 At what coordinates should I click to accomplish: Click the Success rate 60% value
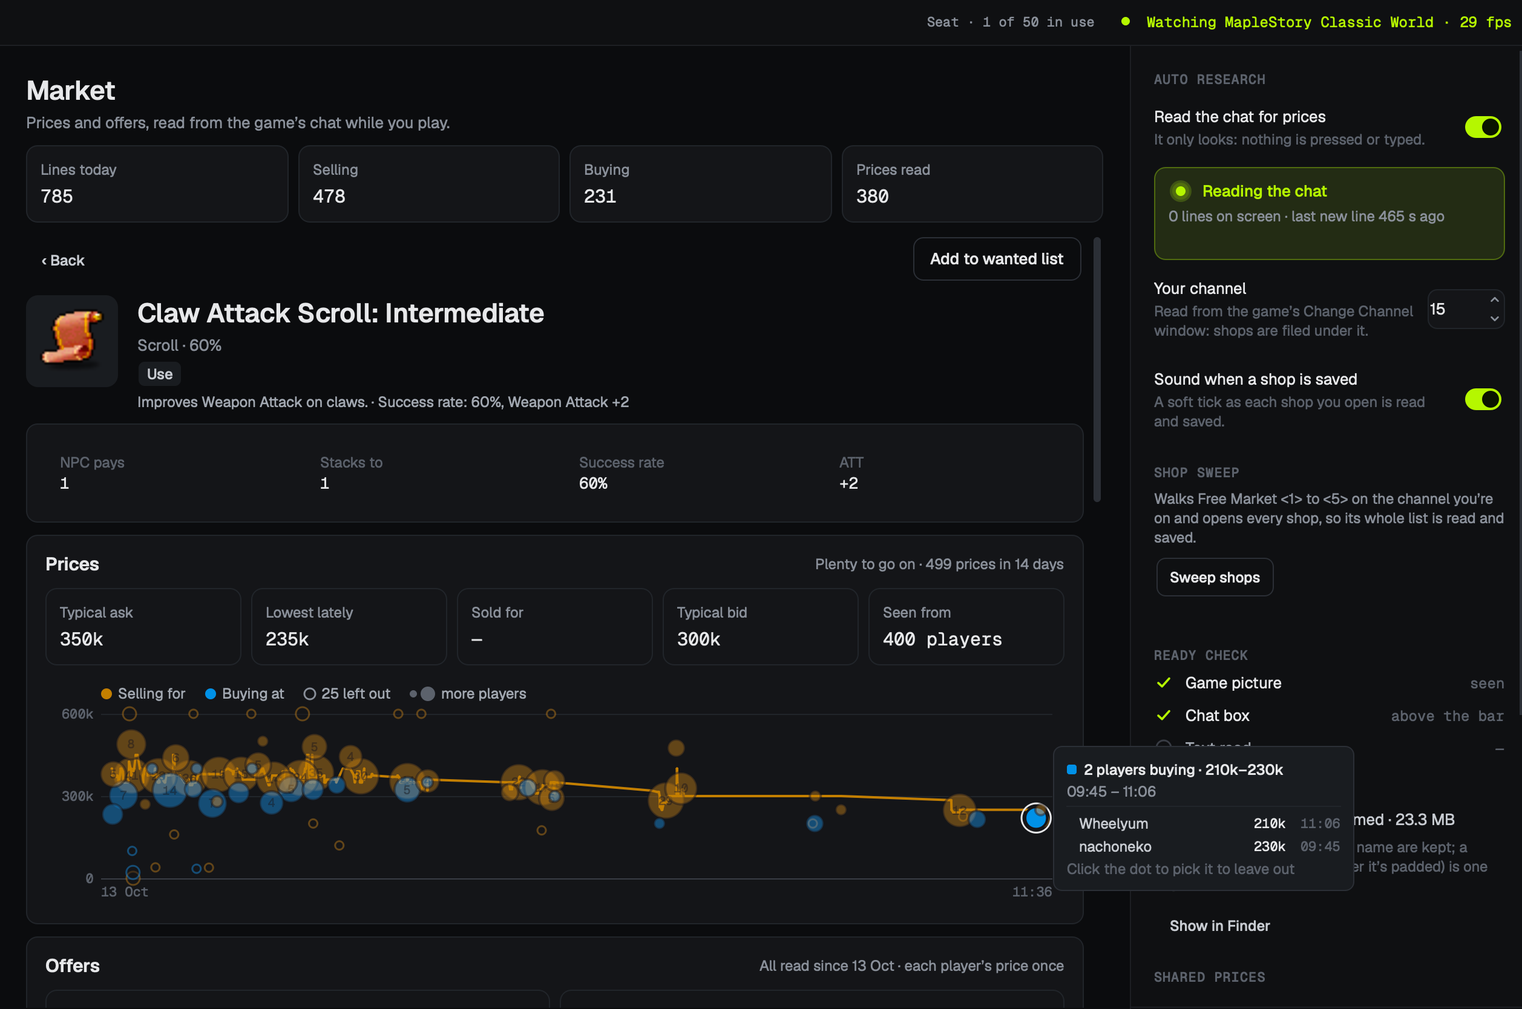(593, 483)
